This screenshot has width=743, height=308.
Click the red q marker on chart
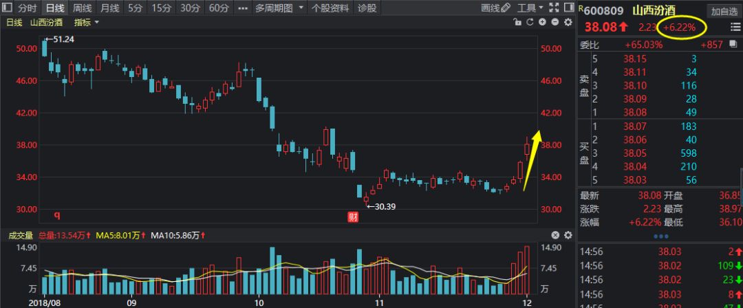[57, 216]
